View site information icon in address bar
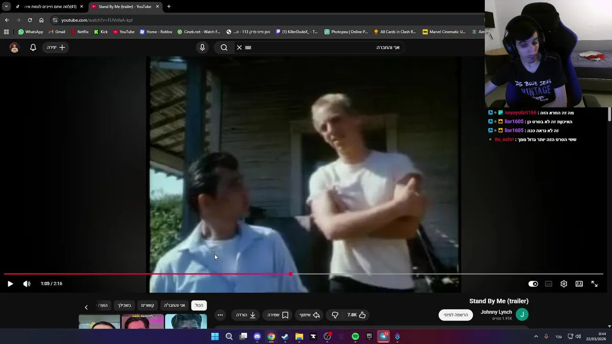Screen dimensions: 612x344 click(x=55, y=20)
